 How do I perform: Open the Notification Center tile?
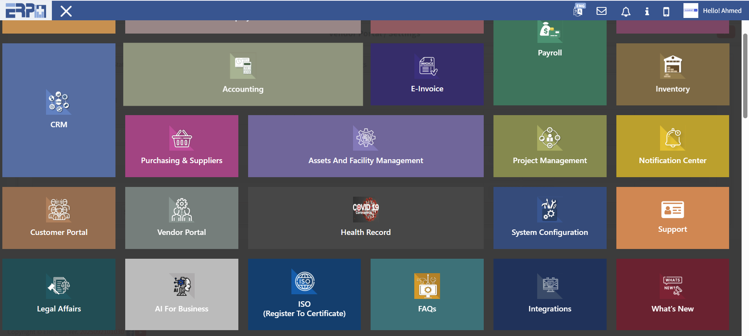[x=673, y=146]
